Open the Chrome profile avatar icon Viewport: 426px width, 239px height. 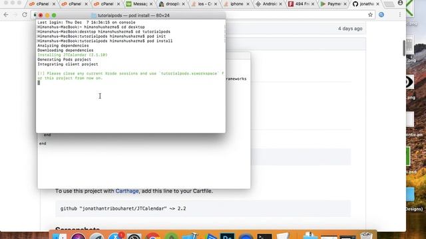[x=401, y=3]
